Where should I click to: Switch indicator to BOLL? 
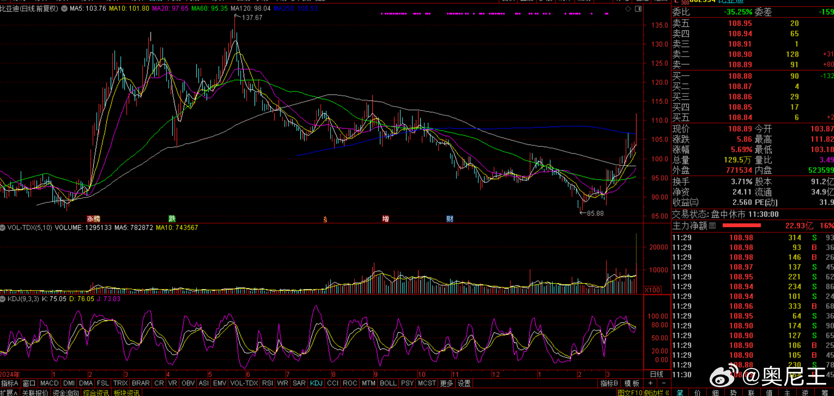click(388, 383)
